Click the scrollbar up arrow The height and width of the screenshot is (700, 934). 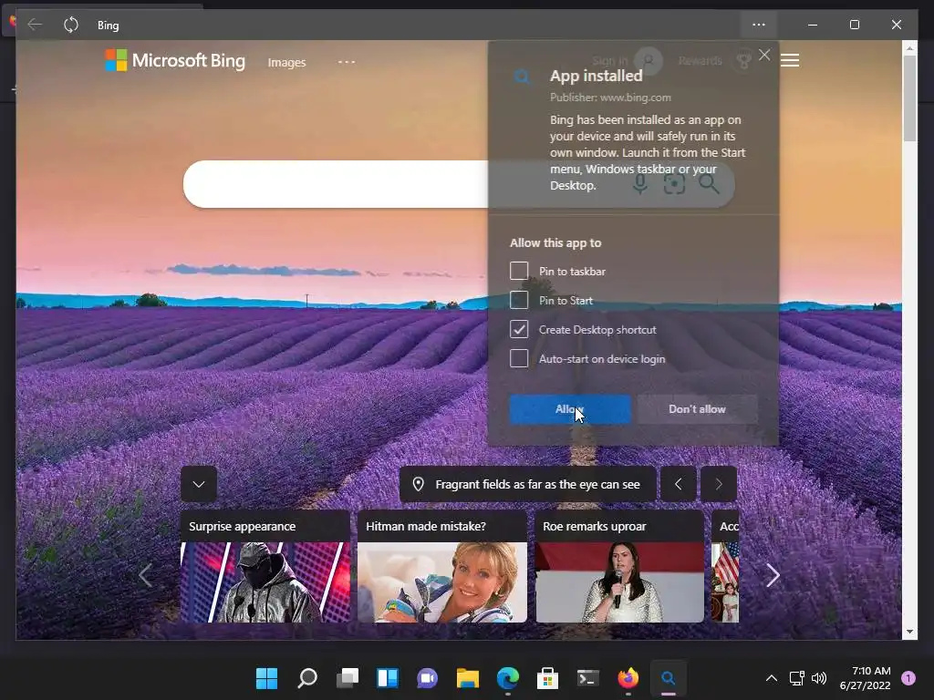click(909, 47)
